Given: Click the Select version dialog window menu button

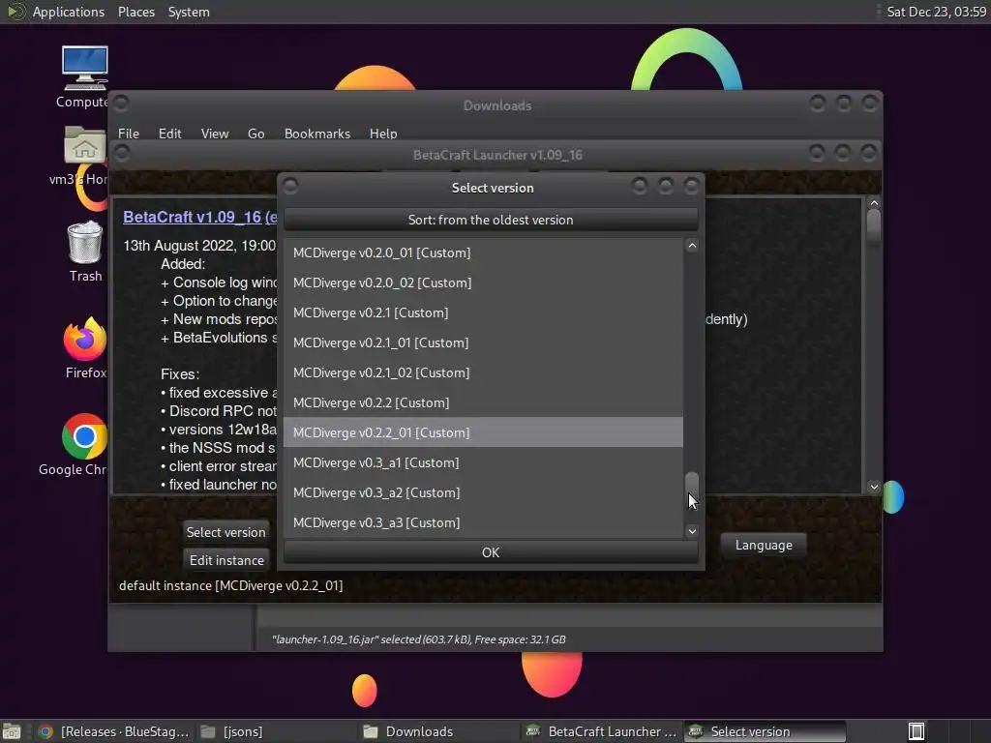Looking at the screenshot, I should 290,186.
